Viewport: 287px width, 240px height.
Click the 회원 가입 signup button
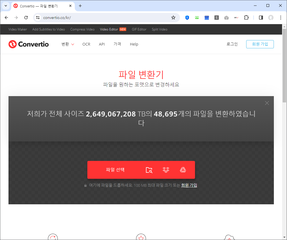260,44
